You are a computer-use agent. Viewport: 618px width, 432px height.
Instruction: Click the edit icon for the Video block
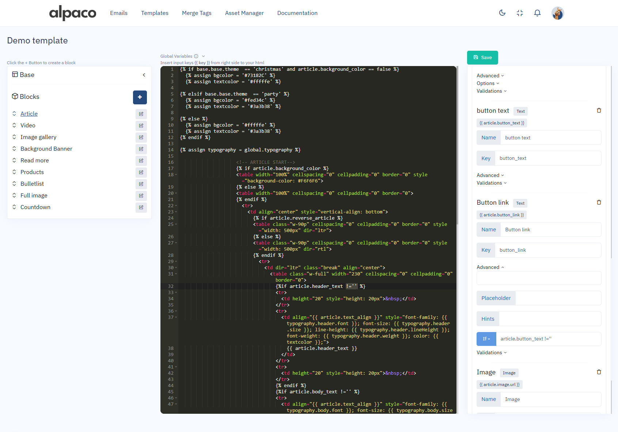point(141,126)
